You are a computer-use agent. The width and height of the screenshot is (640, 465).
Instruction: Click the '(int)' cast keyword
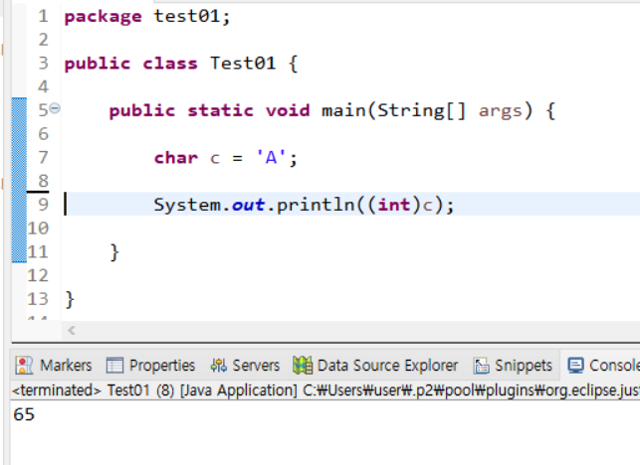394,205
